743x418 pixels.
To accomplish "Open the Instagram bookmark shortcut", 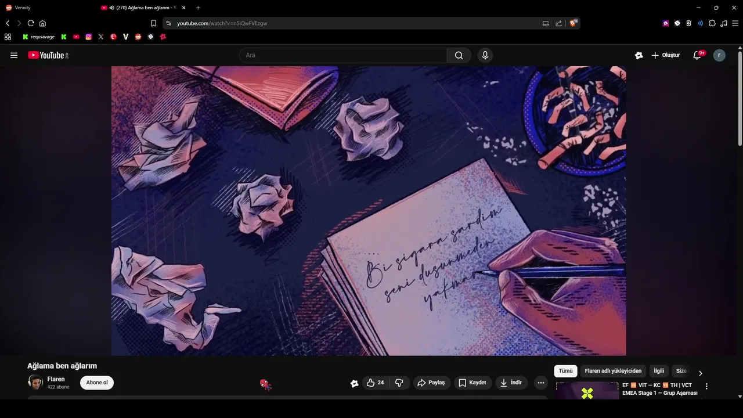I will point(88,37).
